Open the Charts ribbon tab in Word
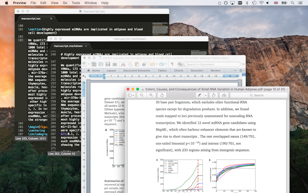The image size is (308, 193). click(178, 70)
